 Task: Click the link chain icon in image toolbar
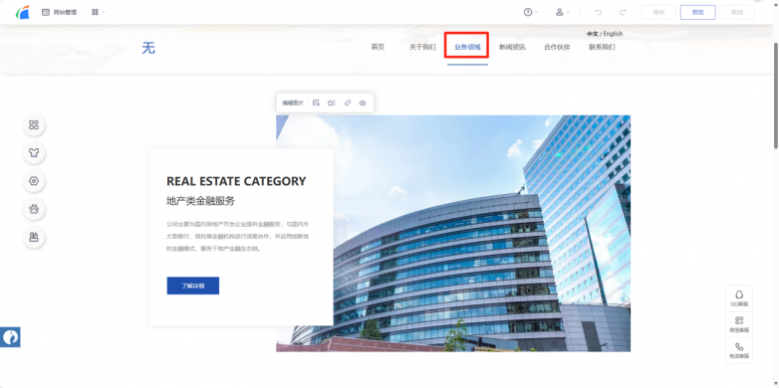(x=348, y=103)
